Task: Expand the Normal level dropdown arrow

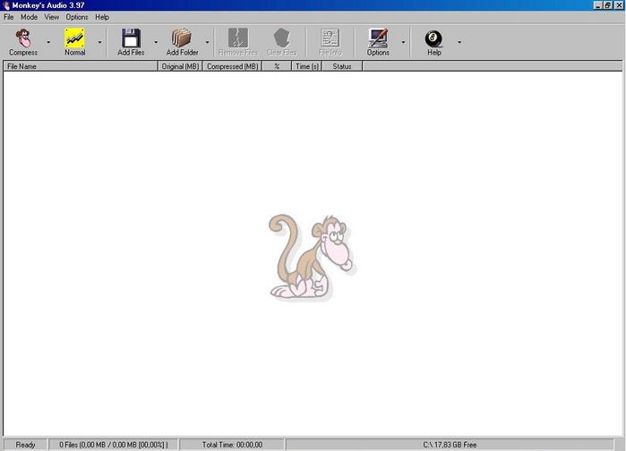Action: [x=99, y=42]
